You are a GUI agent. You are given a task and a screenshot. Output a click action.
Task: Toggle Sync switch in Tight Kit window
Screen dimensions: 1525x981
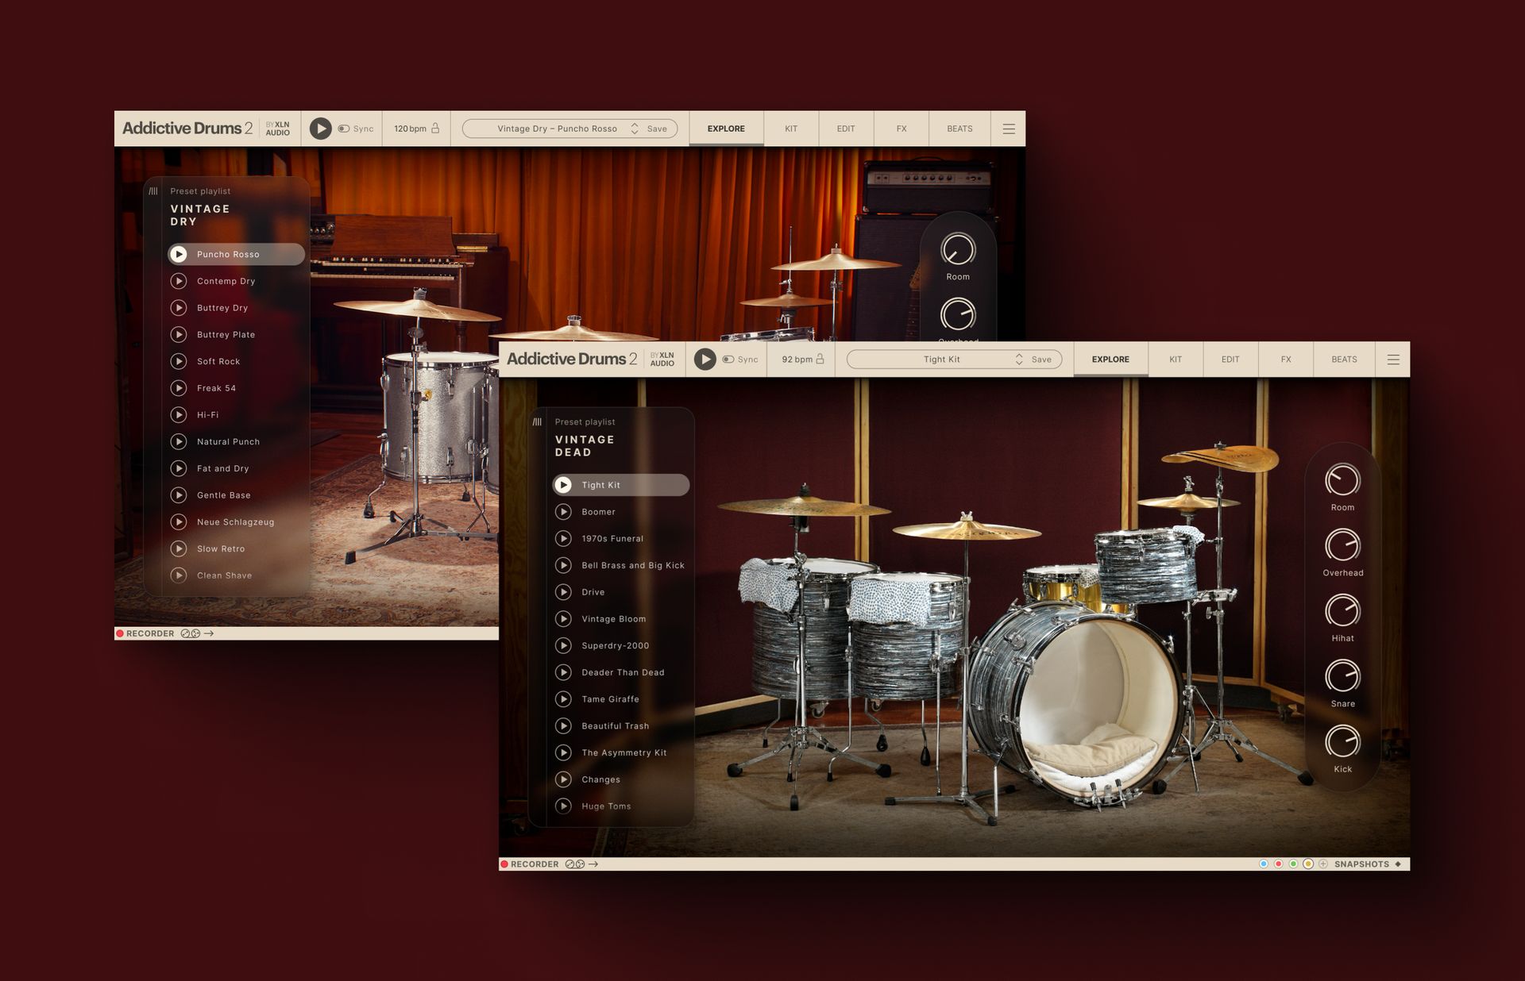click(x=728, y=360)
